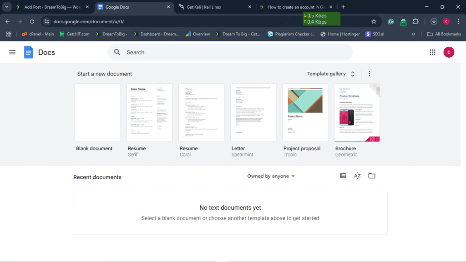
Task: Open the Google apps grid launcher
Action: pyautogui.click(x=432, y=52)
